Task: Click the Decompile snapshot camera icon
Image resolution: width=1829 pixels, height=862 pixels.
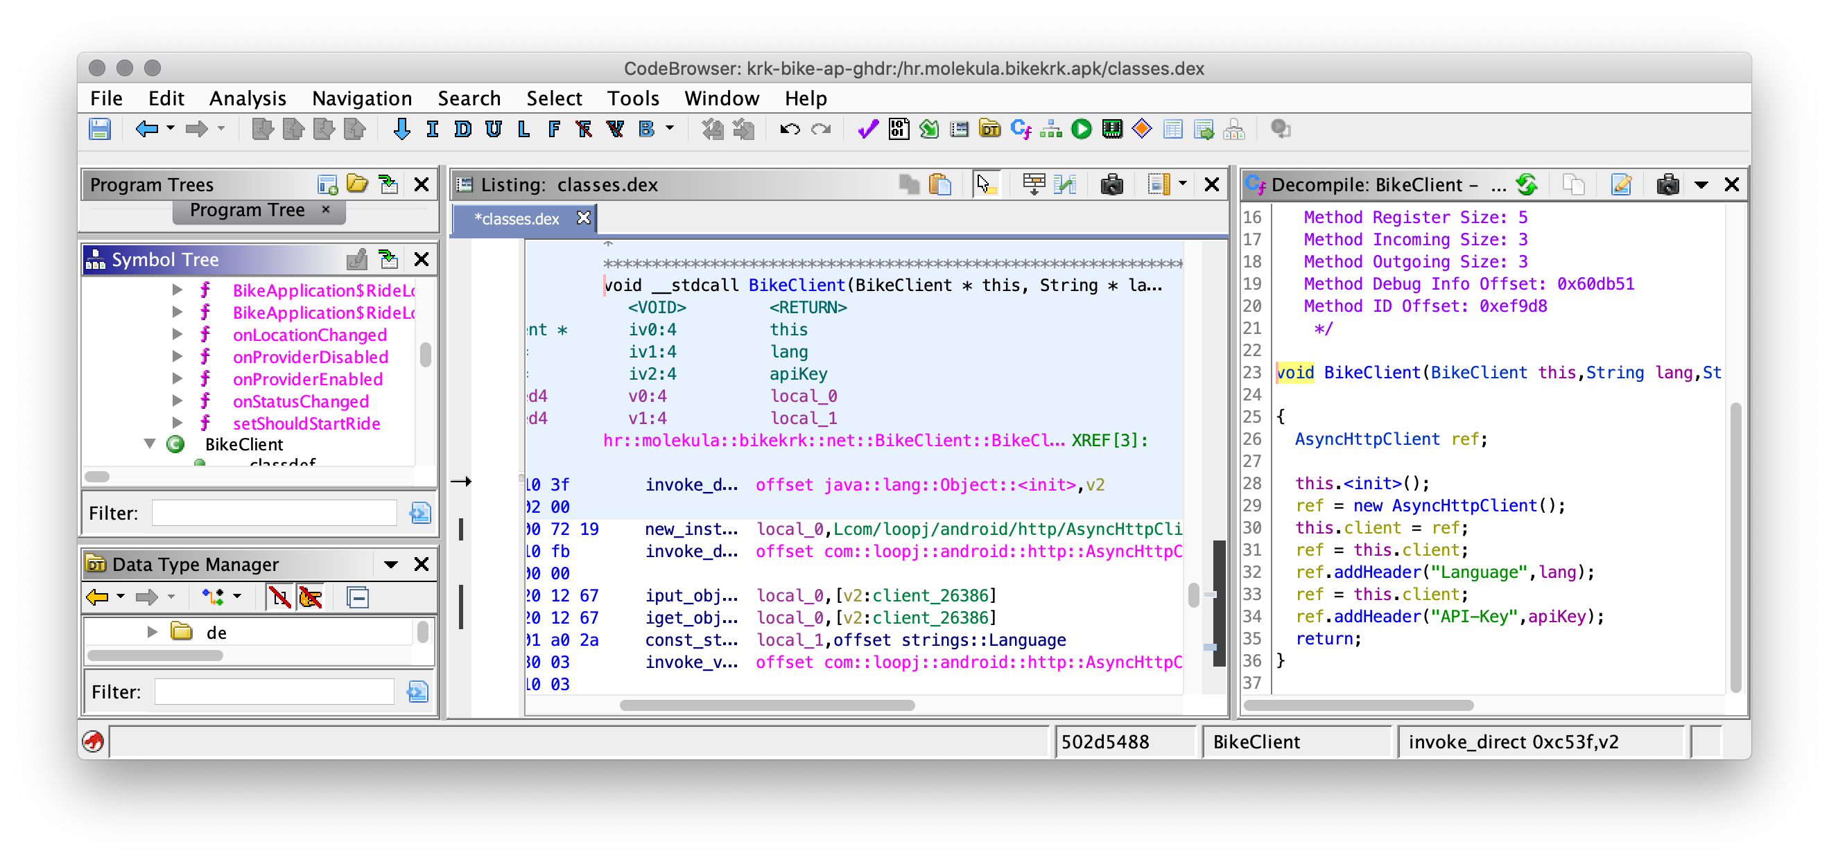Action: (1667, 185)
